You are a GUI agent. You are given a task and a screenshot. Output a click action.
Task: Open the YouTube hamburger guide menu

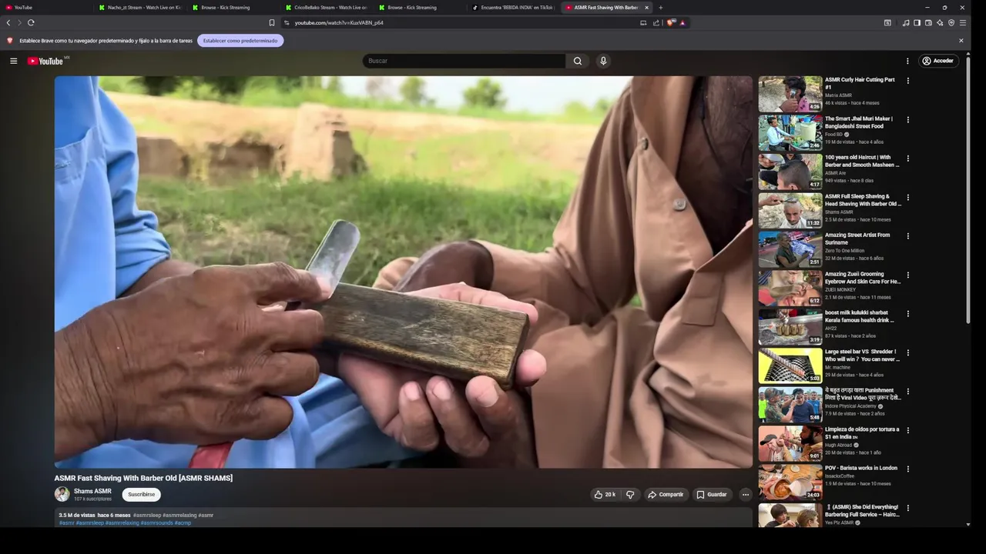tap(13, 61)
